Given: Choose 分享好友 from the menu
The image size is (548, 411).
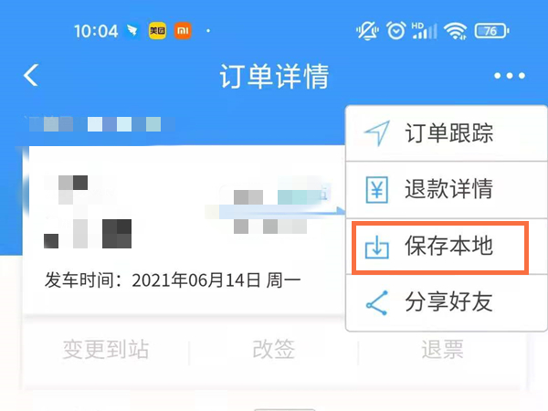Looking at the screenshot, I should coord(446,302).
